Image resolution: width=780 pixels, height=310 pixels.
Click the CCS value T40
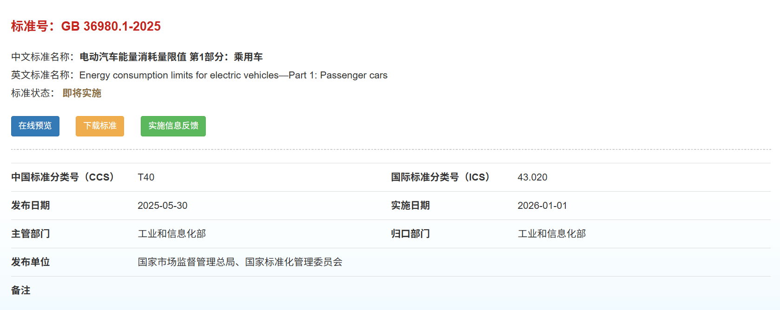click(146, 177)
